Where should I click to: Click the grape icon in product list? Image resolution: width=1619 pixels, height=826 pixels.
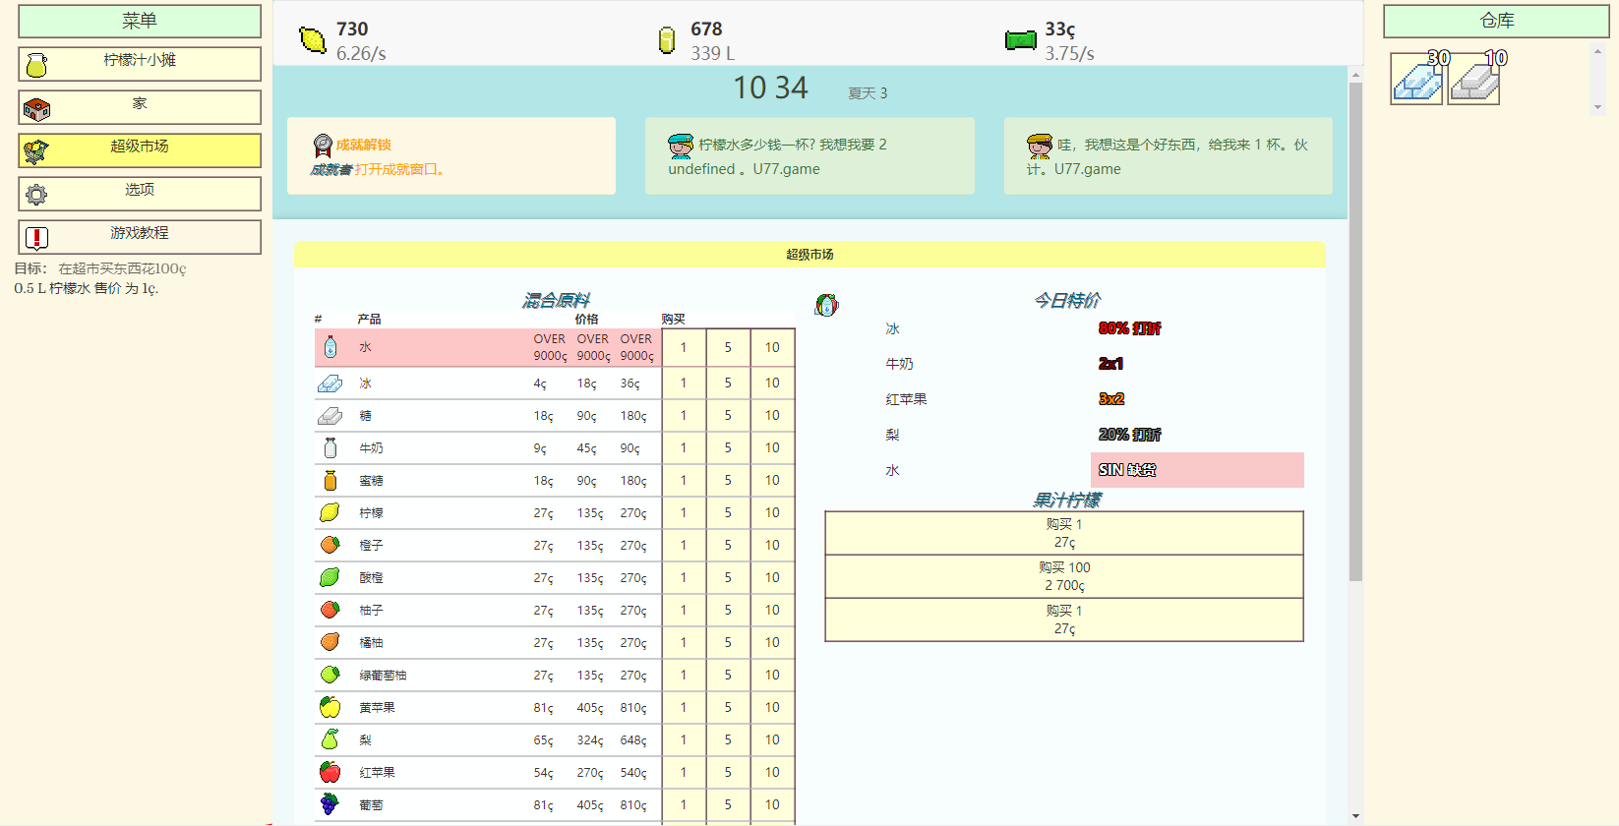click(330, 804)
